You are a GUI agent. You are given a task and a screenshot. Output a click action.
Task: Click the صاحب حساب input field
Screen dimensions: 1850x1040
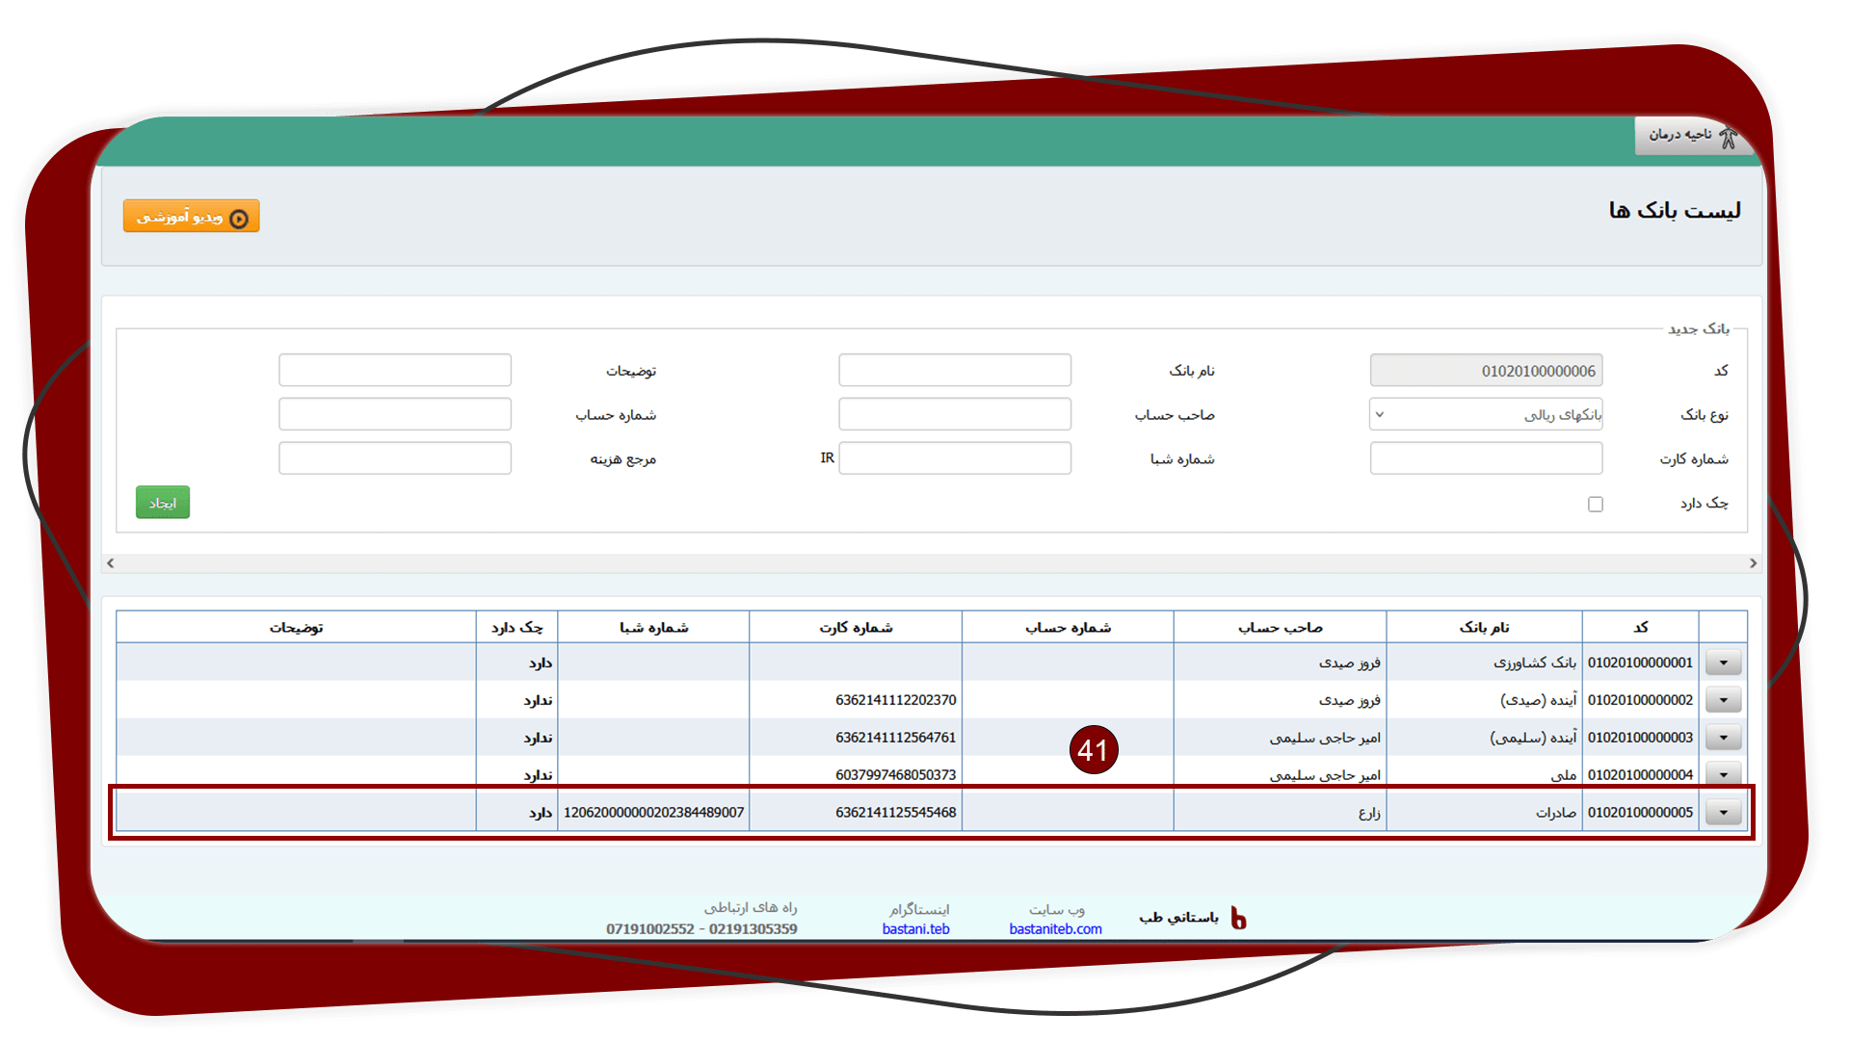pyautogui.click(x=955, y=415)
